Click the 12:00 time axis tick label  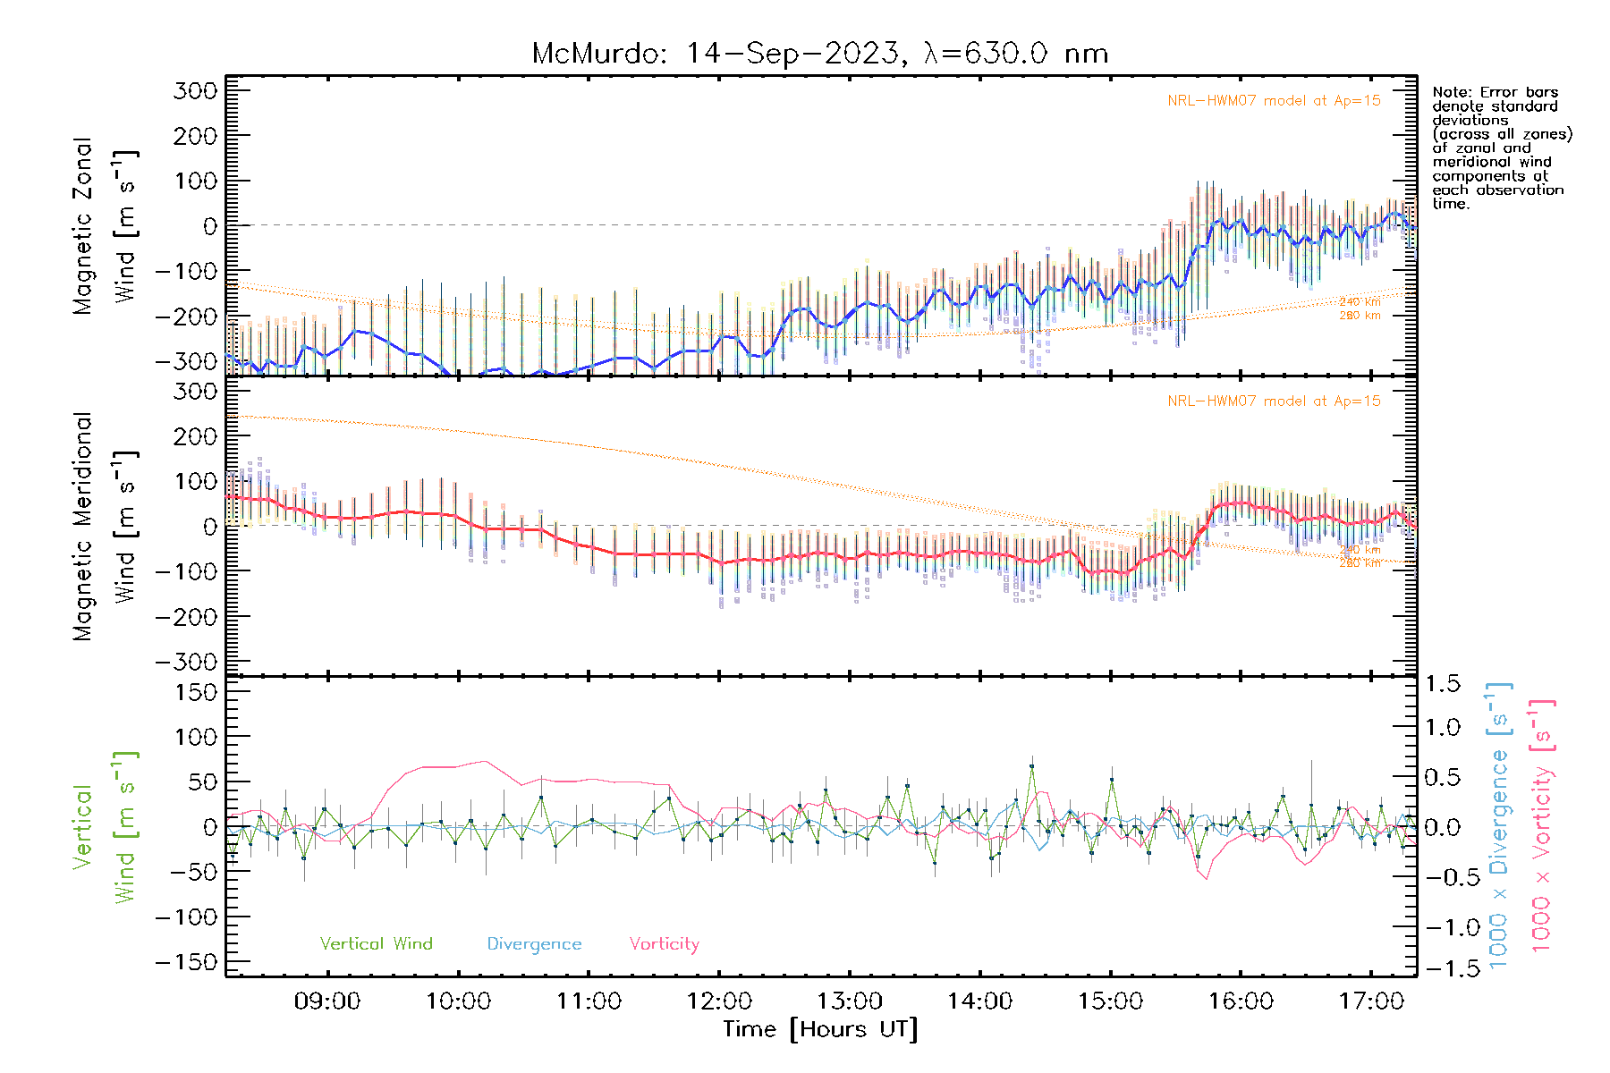719,1001
